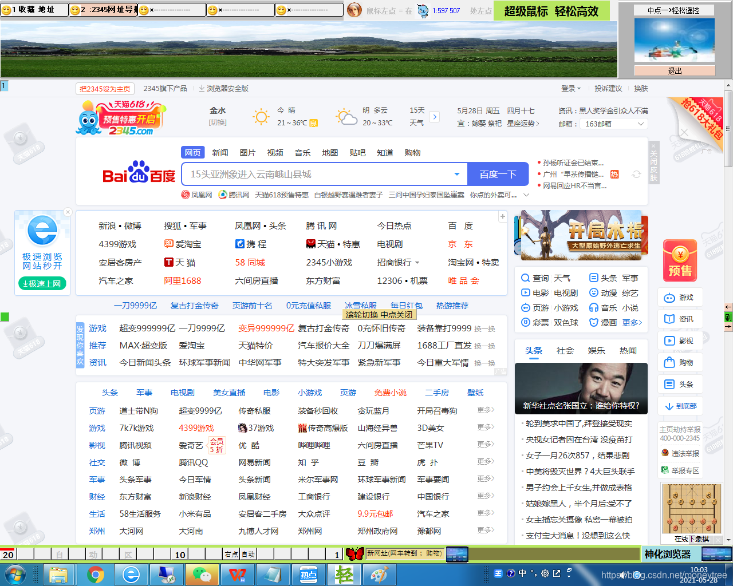Expand the 招商银行 dropdown arrow
This screenshot has width=733, height=586.
pyautogui.click(x=417, y=263)
